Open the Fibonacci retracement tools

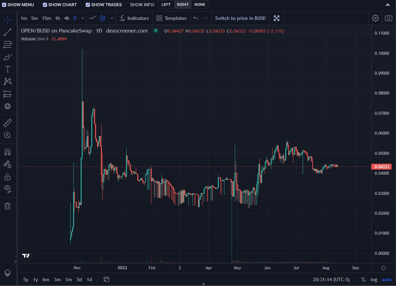pos(8,45)
